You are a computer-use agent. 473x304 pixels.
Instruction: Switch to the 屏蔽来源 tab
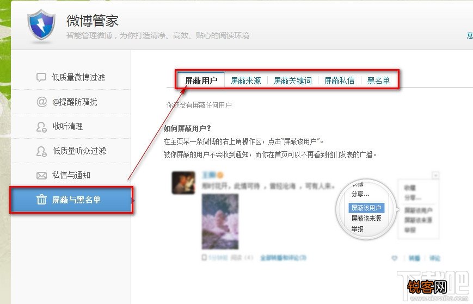click(245, 80)
